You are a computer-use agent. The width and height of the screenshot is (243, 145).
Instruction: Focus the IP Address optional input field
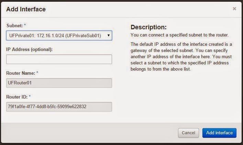(x=59, y=59)
